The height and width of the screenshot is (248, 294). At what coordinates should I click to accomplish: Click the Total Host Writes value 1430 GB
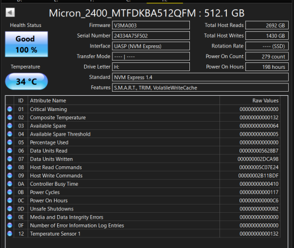click(x=267, y=36)
